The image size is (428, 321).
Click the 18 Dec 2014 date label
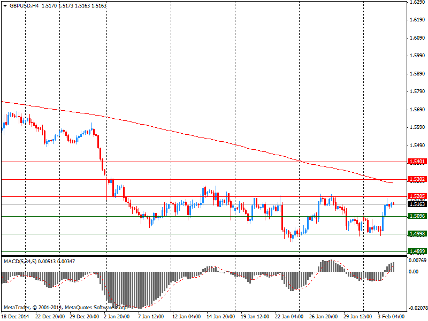point(16,317)
